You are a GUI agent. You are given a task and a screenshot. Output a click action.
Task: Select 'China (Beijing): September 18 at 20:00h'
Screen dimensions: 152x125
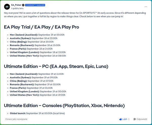coord(32,42)
